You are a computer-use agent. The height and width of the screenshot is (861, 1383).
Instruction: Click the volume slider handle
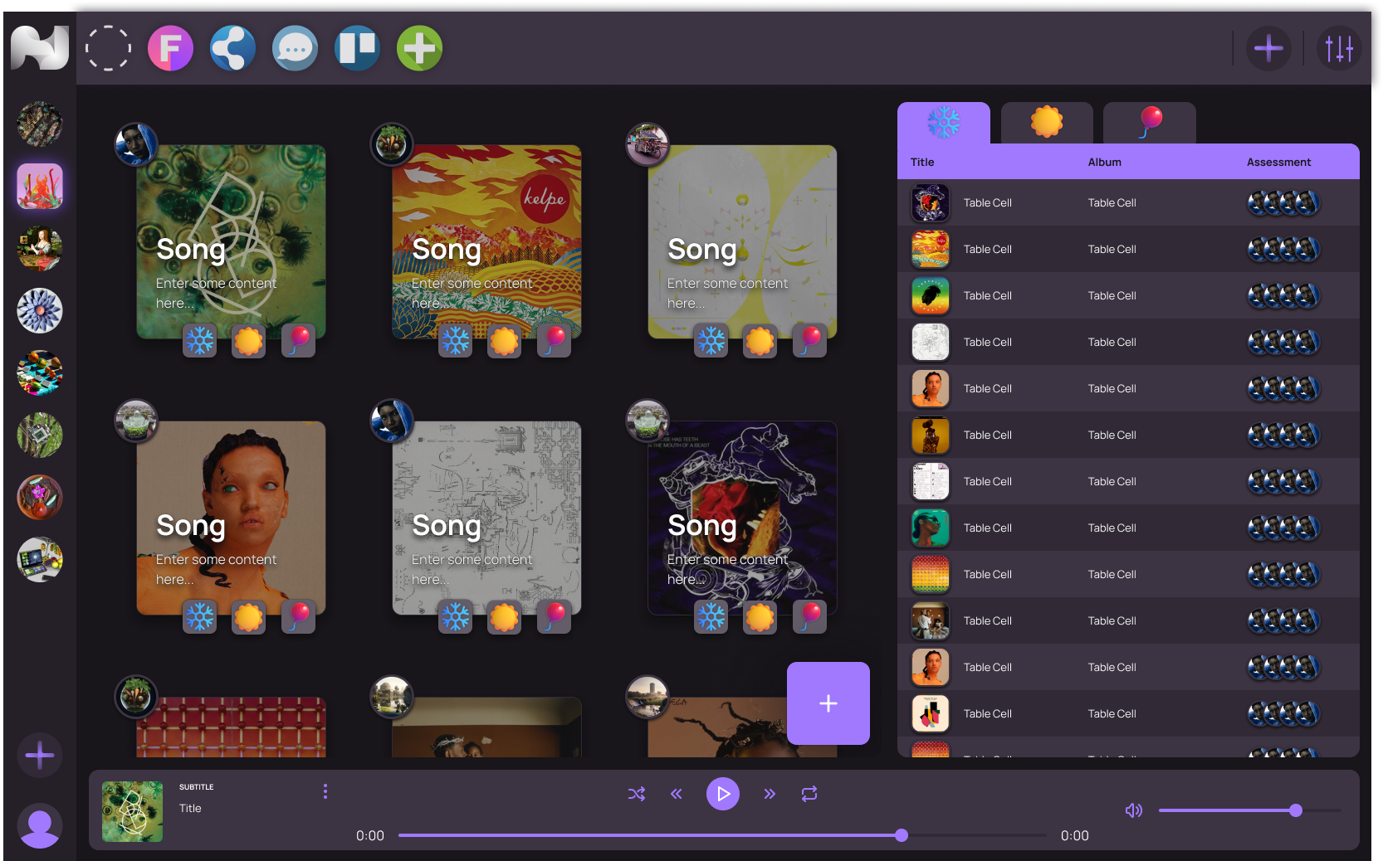[1296, 810]
